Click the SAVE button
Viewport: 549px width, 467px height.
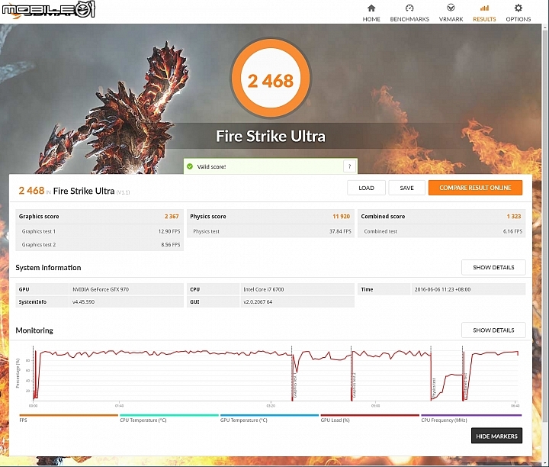click(407, 188)
